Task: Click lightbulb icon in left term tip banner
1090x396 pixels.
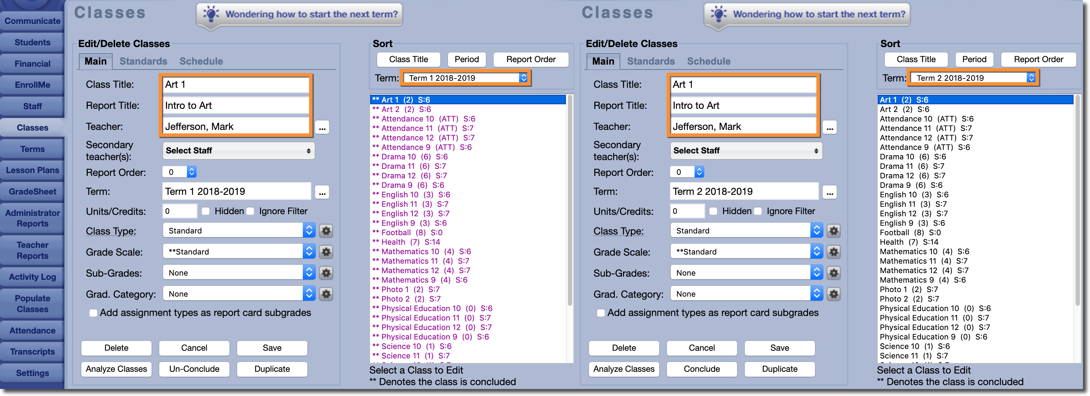Action: click(x=211, y=14)
